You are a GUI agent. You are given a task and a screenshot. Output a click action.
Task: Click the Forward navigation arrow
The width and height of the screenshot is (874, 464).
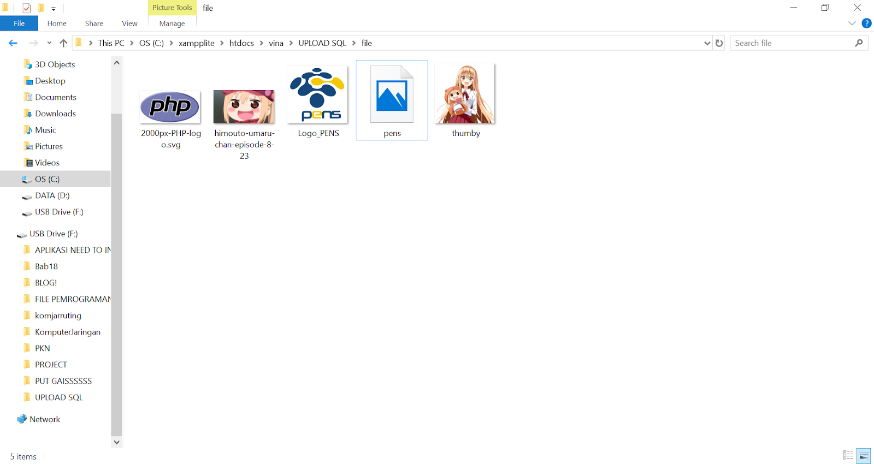34,43
